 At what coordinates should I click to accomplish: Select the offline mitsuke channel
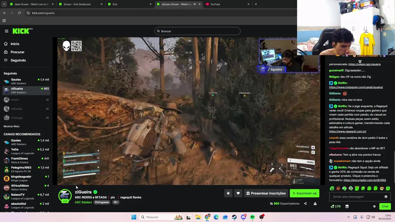(x=26, y=109)
